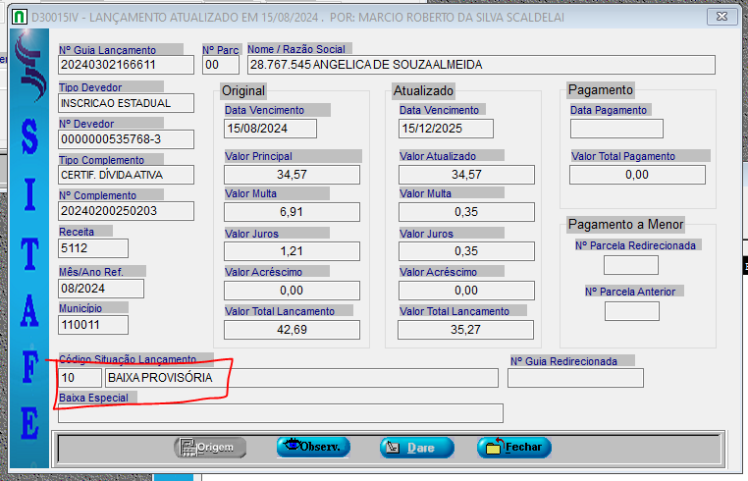
Task: Focus the Nº Guia Redirecionada field
Action: click(576, 378)
